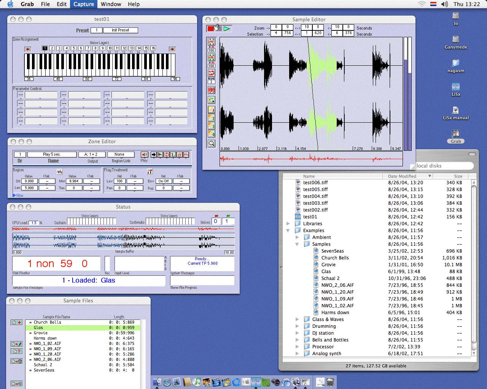Click the zone Play speaker icon
The image size is (487, 389).
[144, 155]
